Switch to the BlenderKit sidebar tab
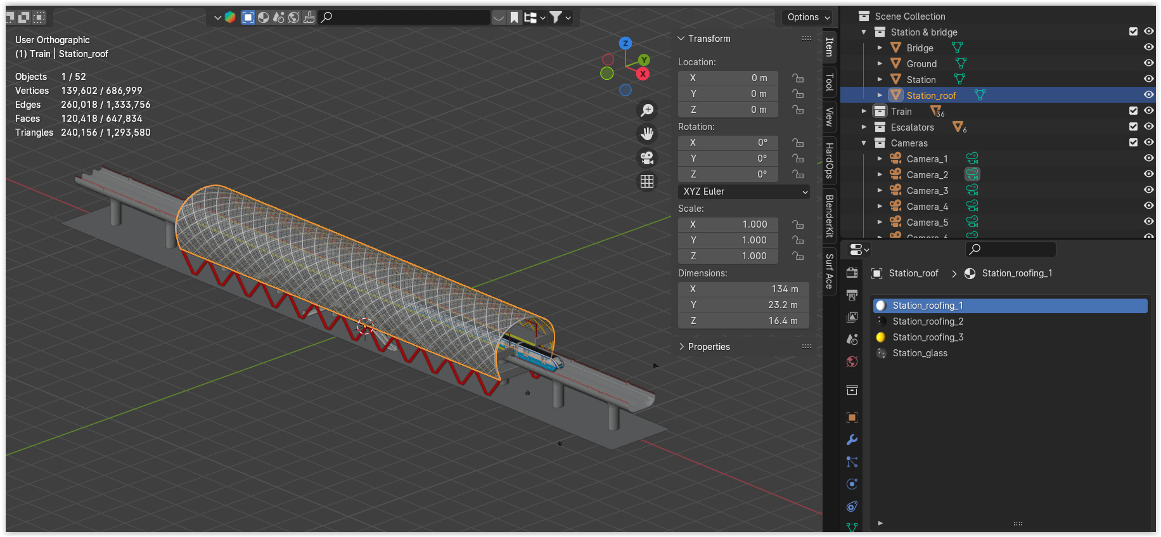 830,216
